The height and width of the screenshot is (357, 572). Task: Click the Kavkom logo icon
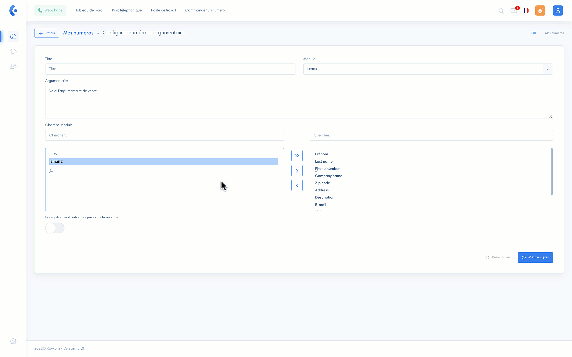tap(13, 11)
